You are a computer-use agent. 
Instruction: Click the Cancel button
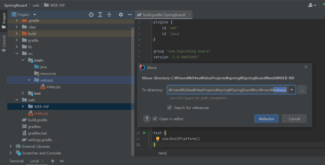point(294,119)
